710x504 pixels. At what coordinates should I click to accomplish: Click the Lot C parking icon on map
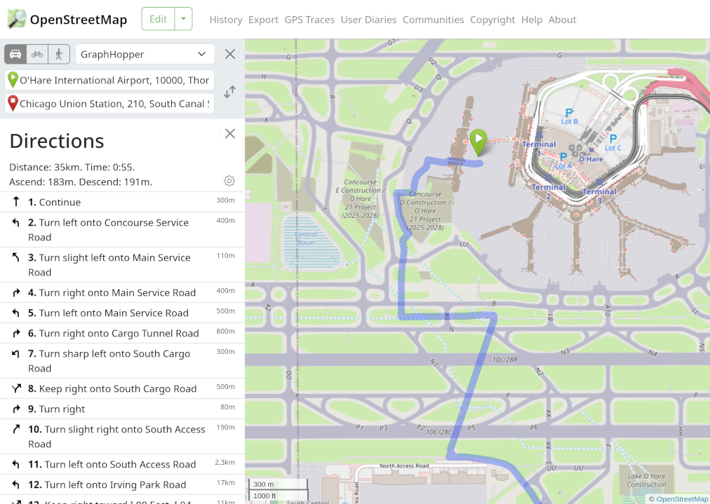[613, 139]
